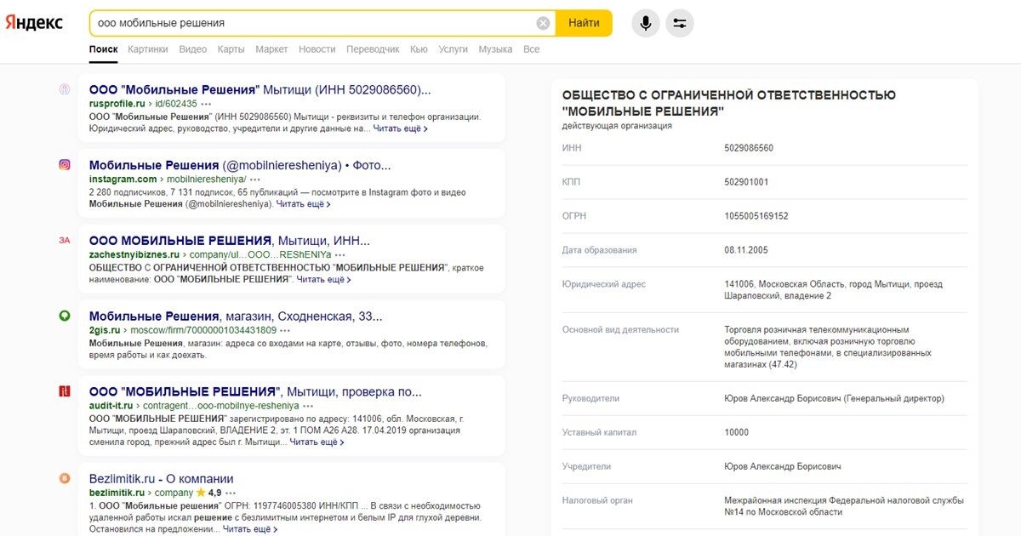The image size is (1021, 536).
Task: Click the Yandex logo
Action: click(35, 23)
